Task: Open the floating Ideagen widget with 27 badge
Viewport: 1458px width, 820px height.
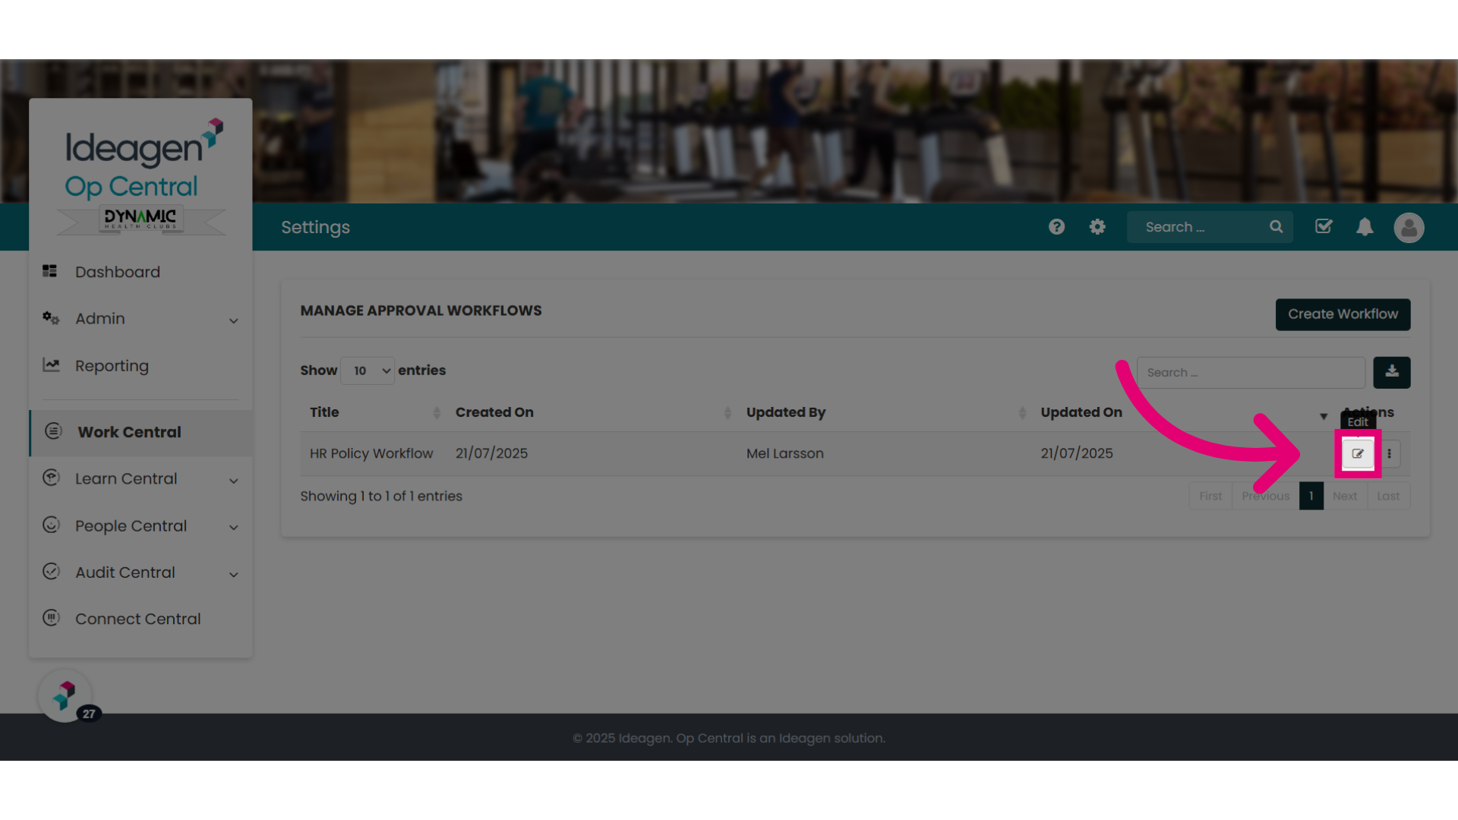Action: [65, 695]
